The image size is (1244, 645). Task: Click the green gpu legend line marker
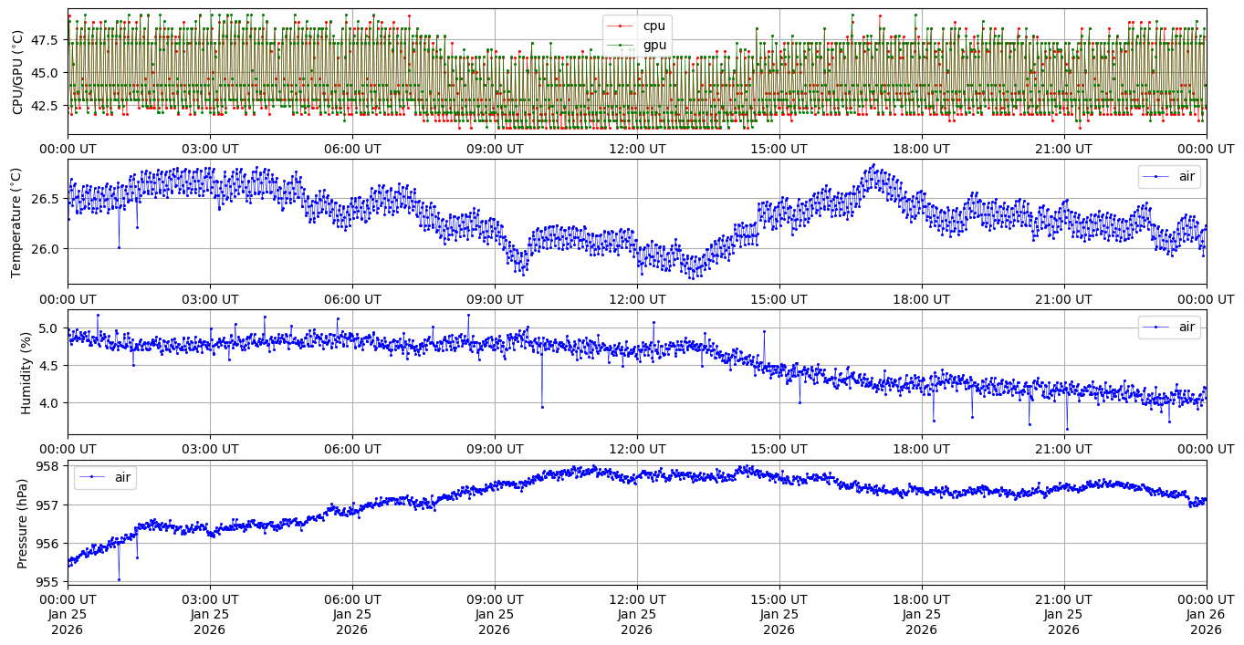point(622,45)
